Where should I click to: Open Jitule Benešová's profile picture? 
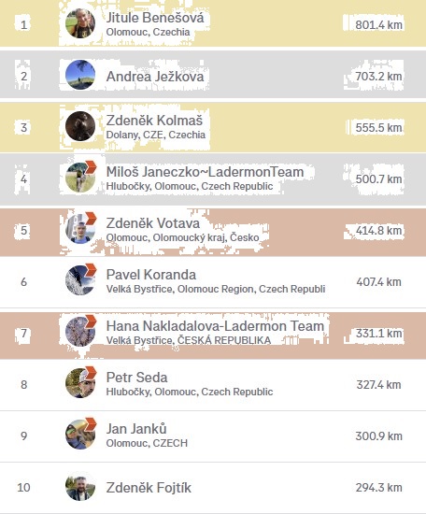coord(80,23)
